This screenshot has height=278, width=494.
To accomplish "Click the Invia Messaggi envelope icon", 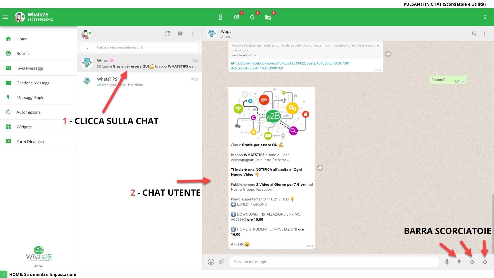I will pos(8,68).
